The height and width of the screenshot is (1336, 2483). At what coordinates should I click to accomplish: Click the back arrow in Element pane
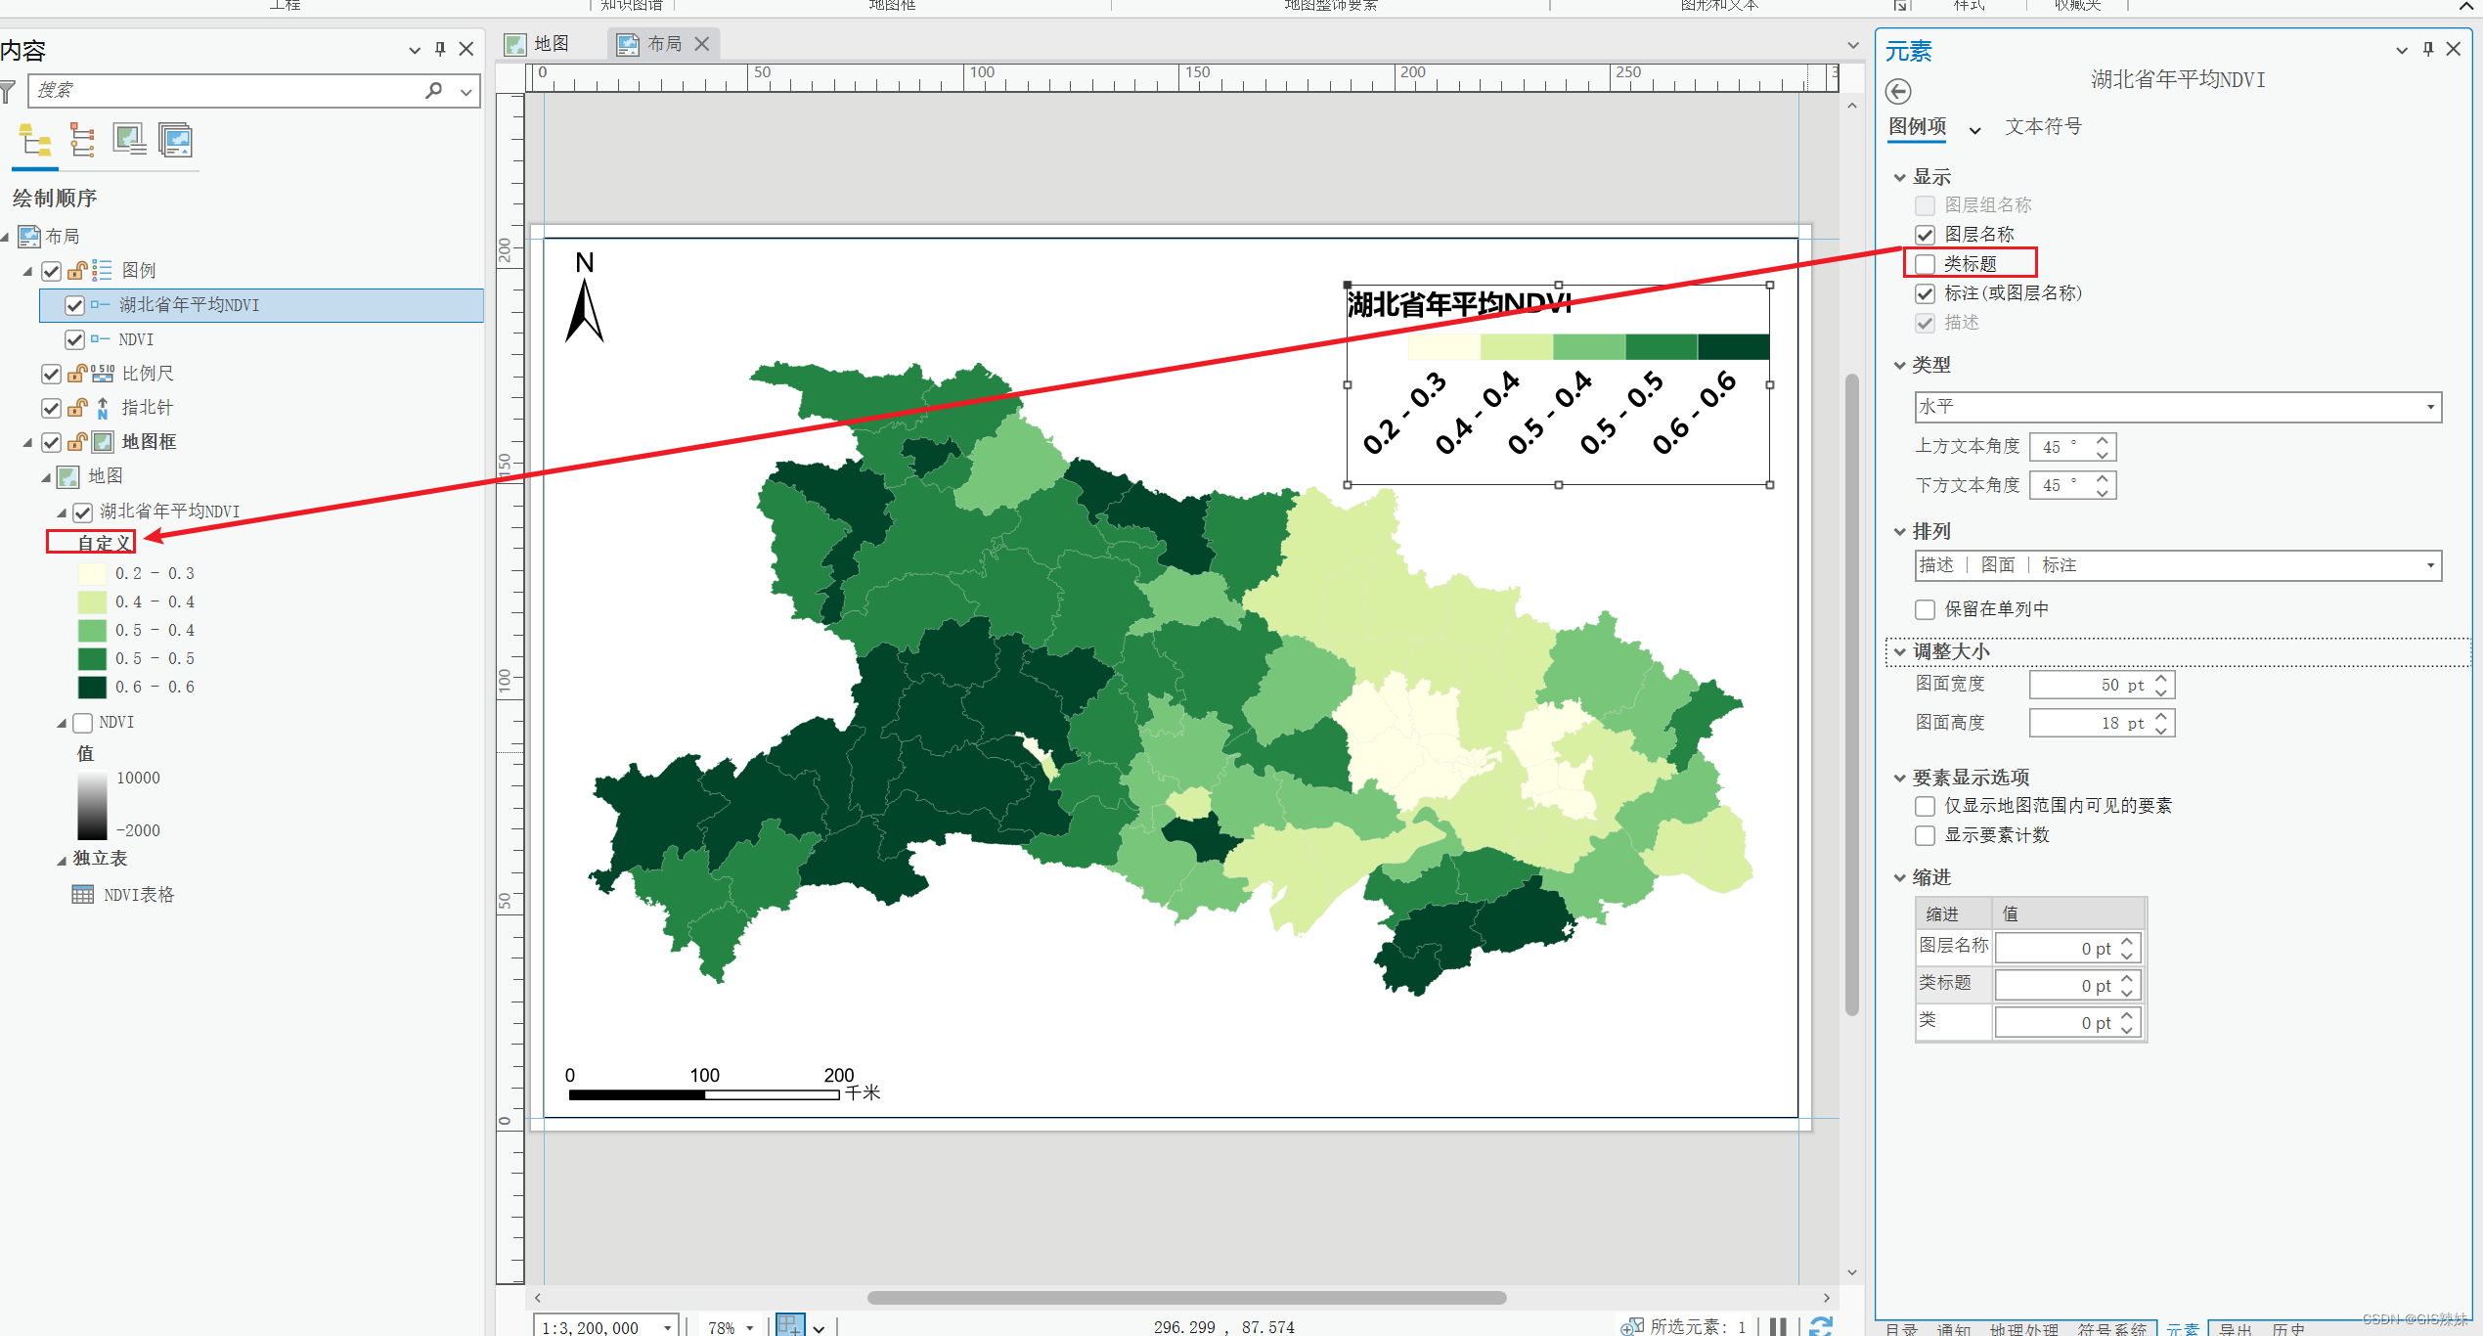point(1898,92)
